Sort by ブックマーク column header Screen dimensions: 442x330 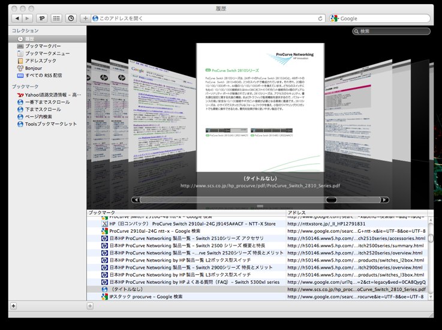(x=187, y=212)
